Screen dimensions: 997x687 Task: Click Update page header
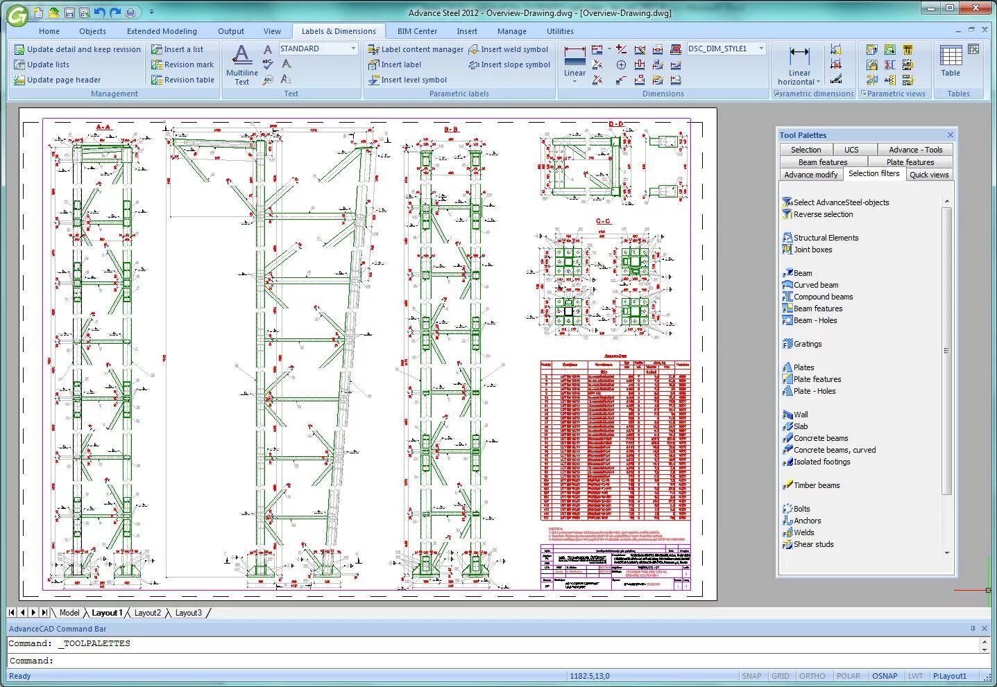58,80
